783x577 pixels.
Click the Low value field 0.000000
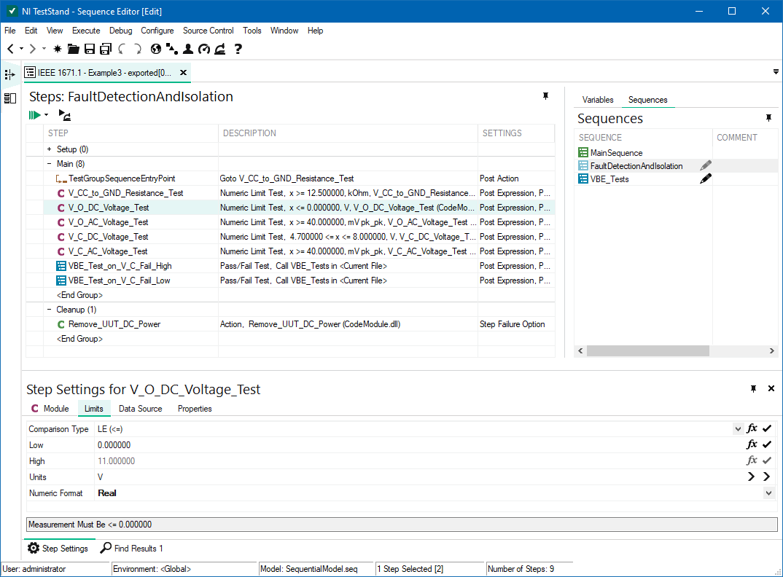tap(418, 444)
